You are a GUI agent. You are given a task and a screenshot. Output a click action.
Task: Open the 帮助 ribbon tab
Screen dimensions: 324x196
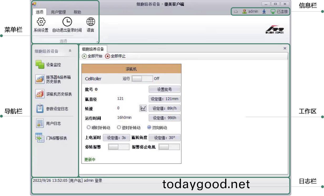pyautogui.click(x=77, y=12)
